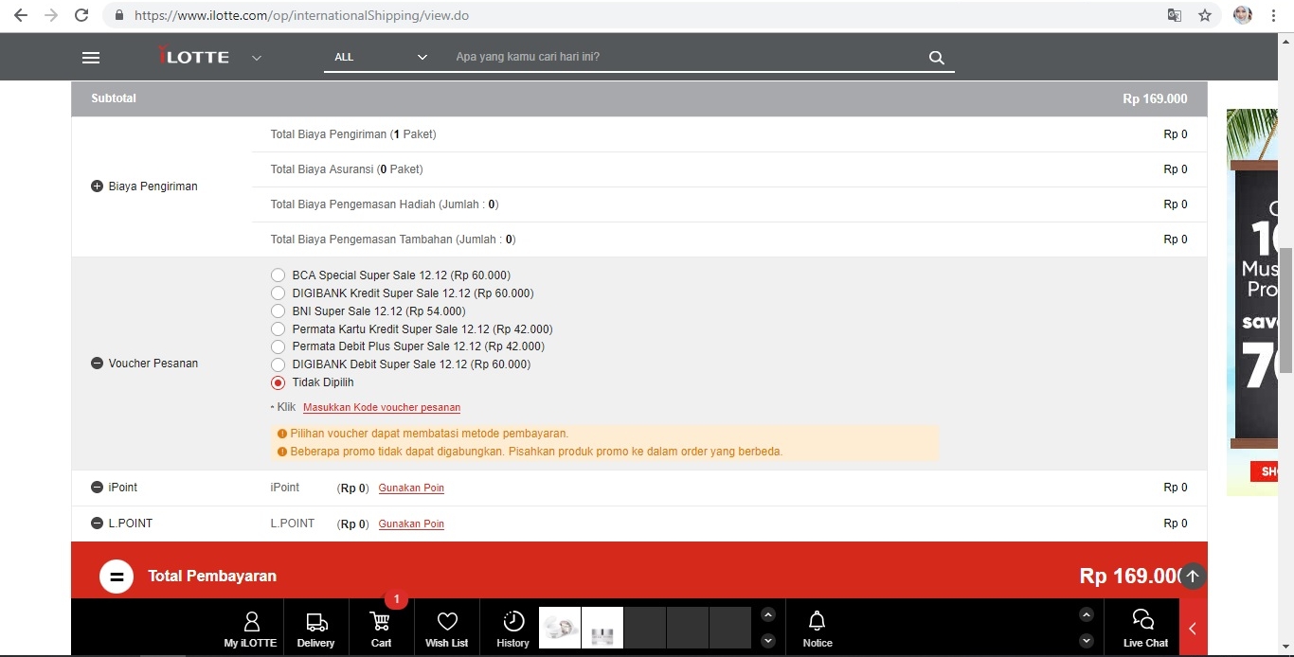This screenshot has height=657, width=1294.
Task: Reload the page using the refresh icon
Action: (x=81, y=15)
